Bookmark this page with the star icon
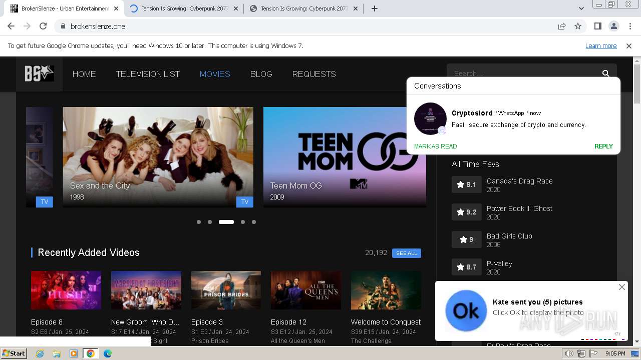 tap(578, 26)
